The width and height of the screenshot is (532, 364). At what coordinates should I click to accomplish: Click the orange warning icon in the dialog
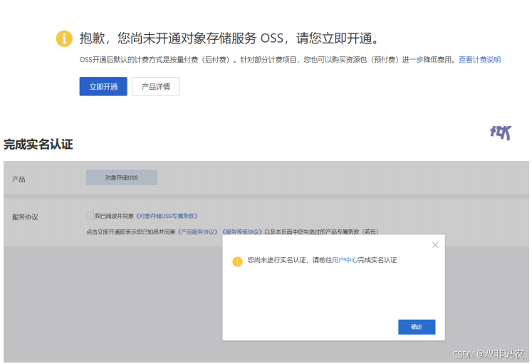pyautogui.click(x=237, y=261)
